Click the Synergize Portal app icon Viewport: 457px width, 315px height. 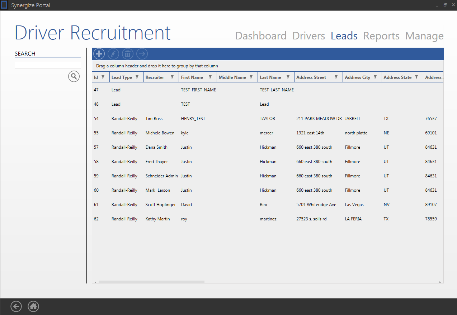tap(4, 5)
